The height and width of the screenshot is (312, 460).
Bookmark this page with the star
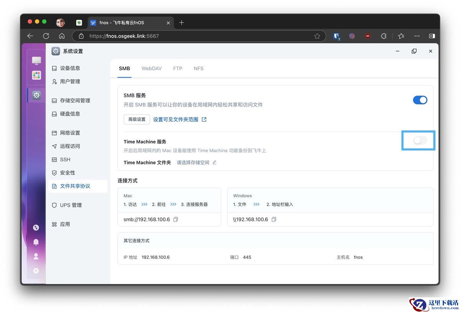(317, 36)
